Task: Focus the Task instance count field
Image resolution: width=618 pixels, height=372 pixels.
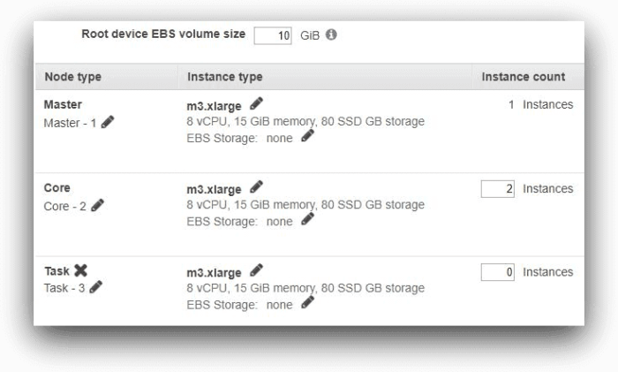Action: tap(498, 272)
